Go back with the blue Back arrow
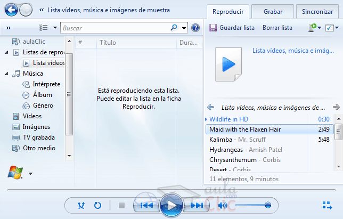 pos(11,10)
